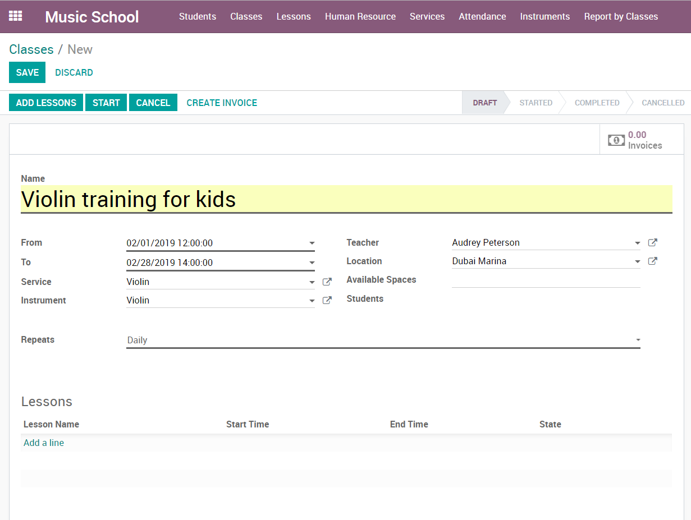Go to the Attendance menu

pyautogui.click(x=482, y=16)
